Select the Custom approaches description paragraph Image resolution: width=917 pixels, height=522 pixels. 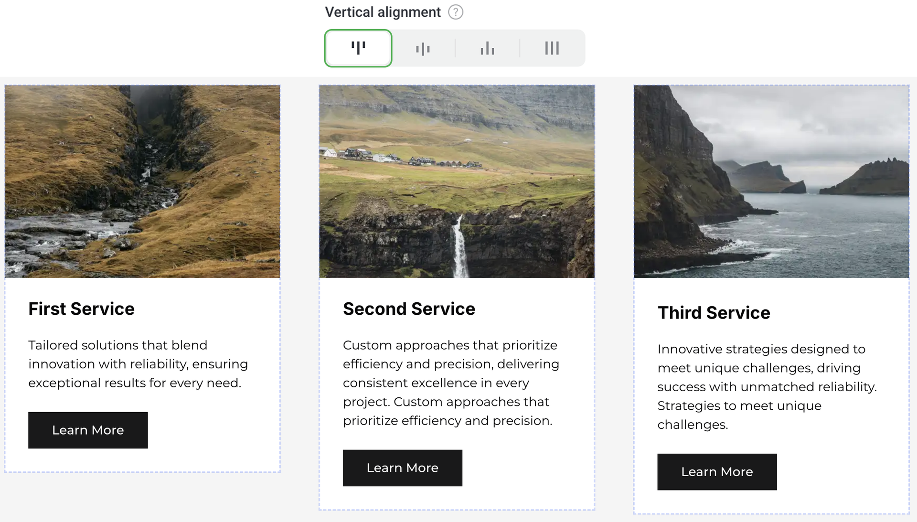click(451, 383)
